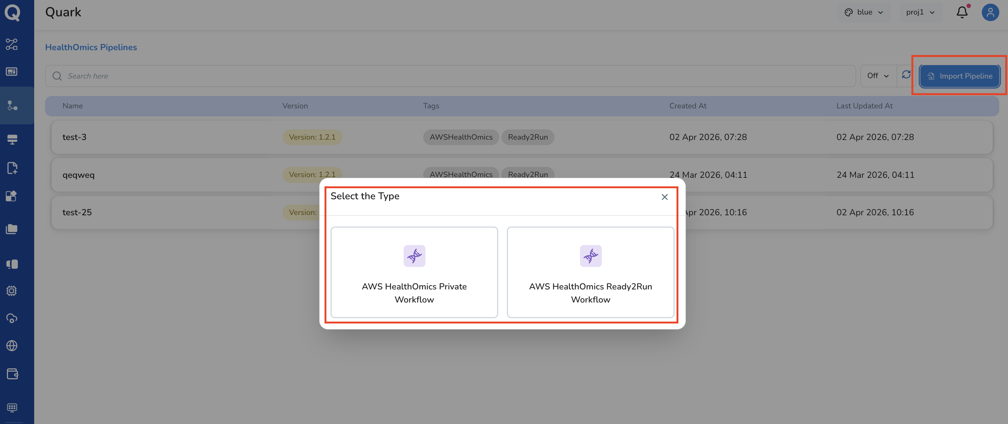Click the Quark title text

[63, 12]
